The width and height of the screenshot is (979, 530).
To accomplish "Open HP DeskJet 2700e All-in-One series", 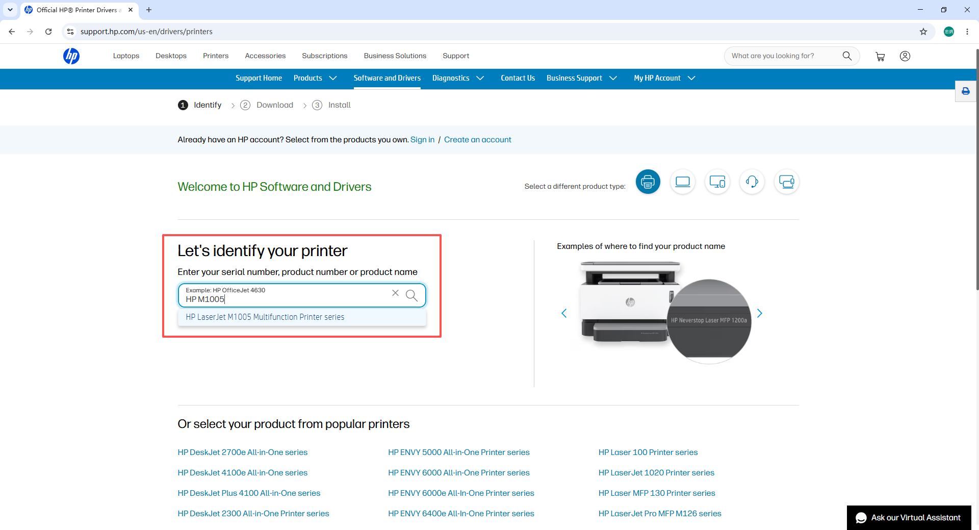I will [x=243, y=452].
